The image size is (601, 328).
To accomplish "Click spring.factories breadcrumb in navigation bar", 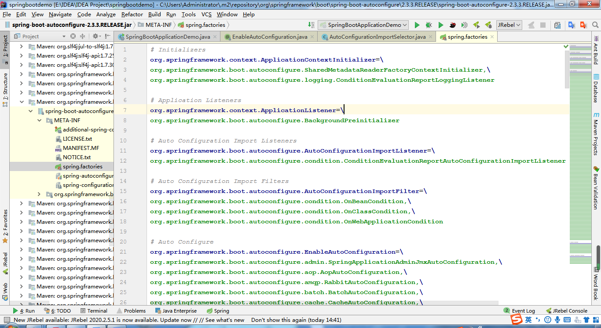I will pos(201,25).
